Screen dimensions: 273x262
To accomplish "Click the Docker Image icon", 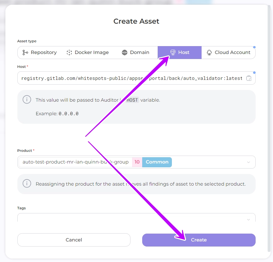I will tap(69, 52).
